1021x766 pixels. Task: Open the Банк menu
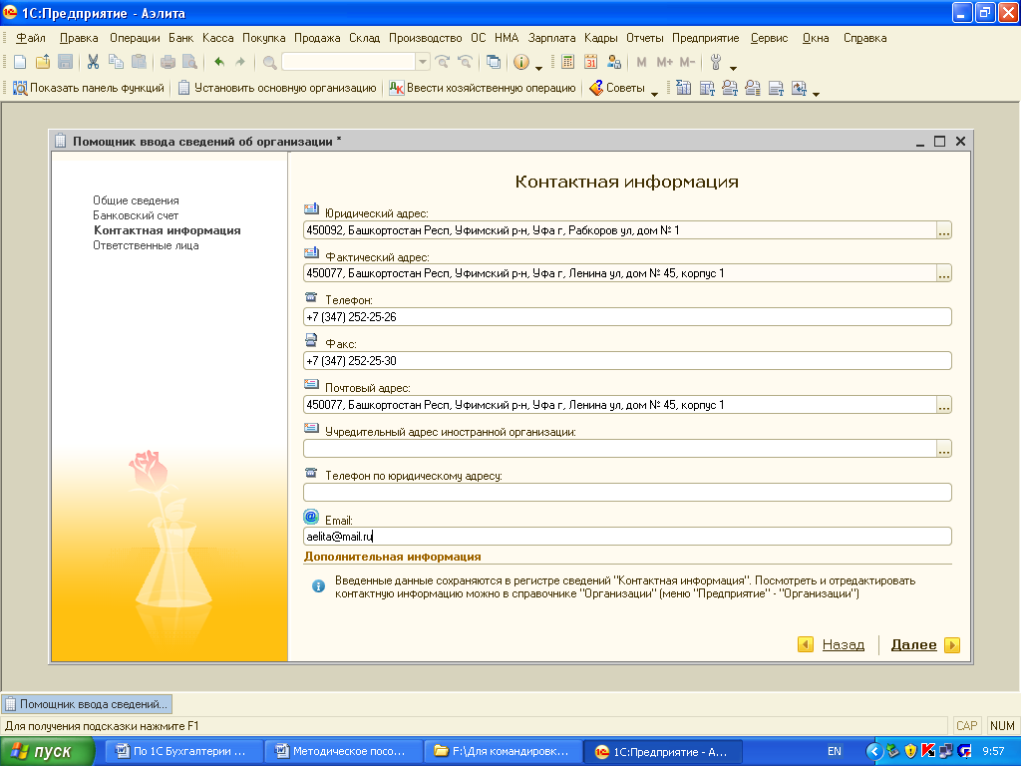pos(181,38)
